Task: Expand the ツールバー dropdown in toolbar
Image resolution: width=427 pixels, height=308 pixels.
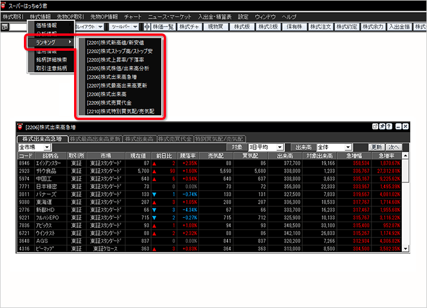Action: tap(135, 27)
